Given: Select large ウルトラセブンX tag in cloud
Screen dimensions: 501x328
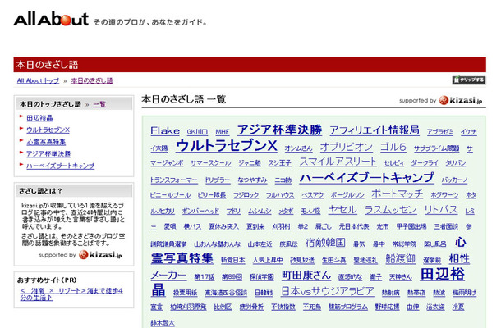Looking at the screenshot, I should [x=226, y=145].
